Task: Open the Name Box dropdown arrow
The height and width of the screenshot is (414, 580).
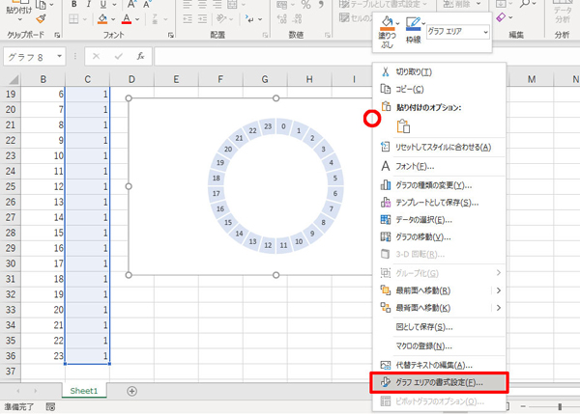Action: [x=59, y=57]
